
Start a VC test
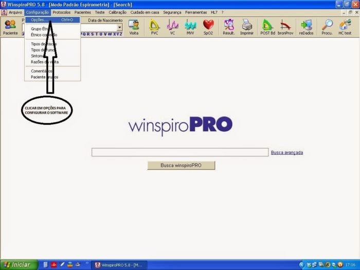point(172,27)
